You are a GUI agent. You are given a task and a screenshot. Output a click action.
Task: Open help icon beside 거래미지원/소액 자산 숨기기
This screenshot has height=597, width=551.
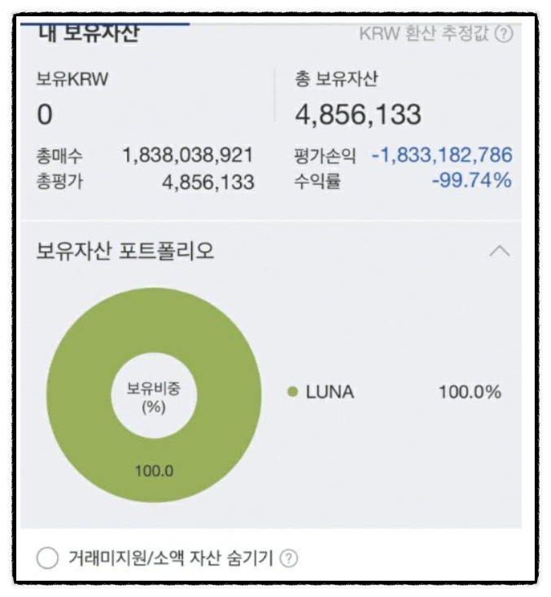288,559
